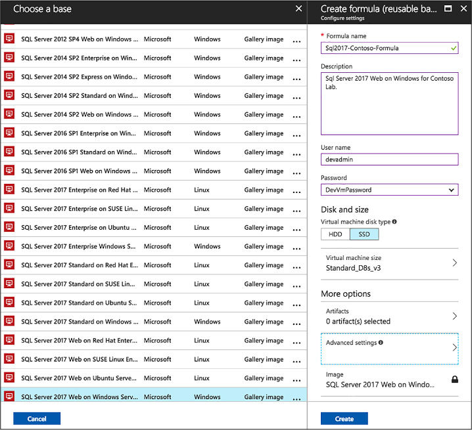Close the Choose a base blade
The image size is (472, 430).
pos(298,9)
